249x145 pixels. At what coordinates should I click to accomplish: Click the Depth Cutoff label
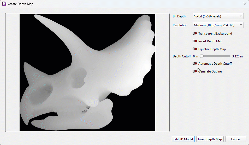click(182, 56)
